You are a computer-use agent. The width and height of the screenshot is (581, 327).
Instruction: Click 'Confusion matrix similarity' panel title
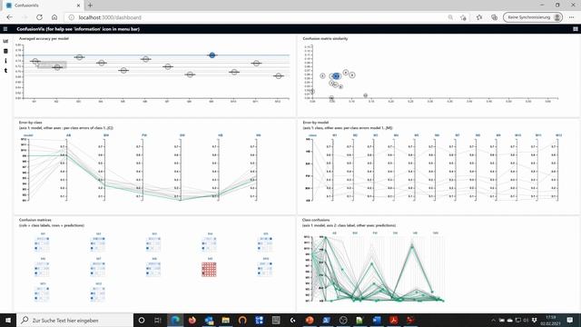coord(325,38)
